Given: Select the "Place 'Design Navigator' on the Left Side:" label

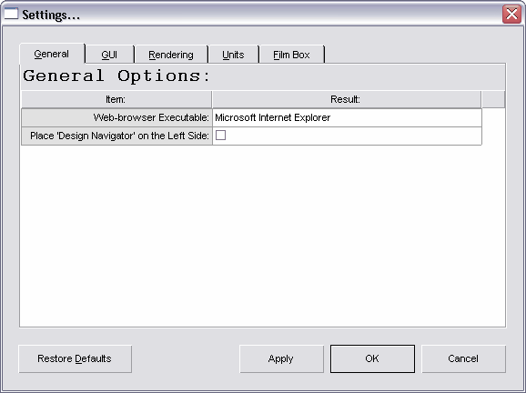Looking at the screenshot, I should point(116,136).
